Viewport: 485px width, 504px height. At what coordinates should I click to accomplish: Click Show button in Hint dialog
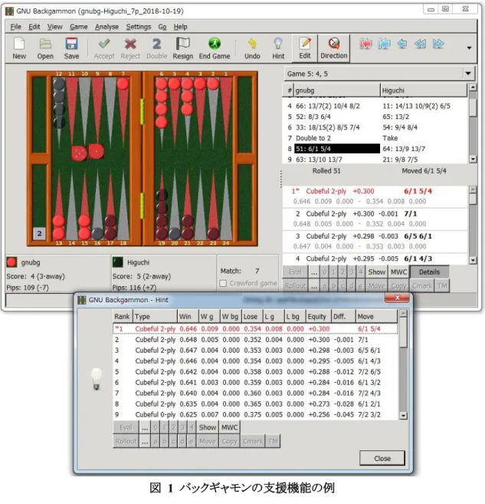(208, 427)
